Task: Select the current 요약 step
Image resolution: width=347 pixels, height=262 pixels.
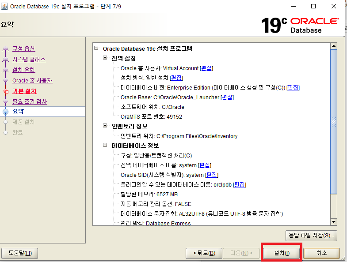Action: coord(18,111)
